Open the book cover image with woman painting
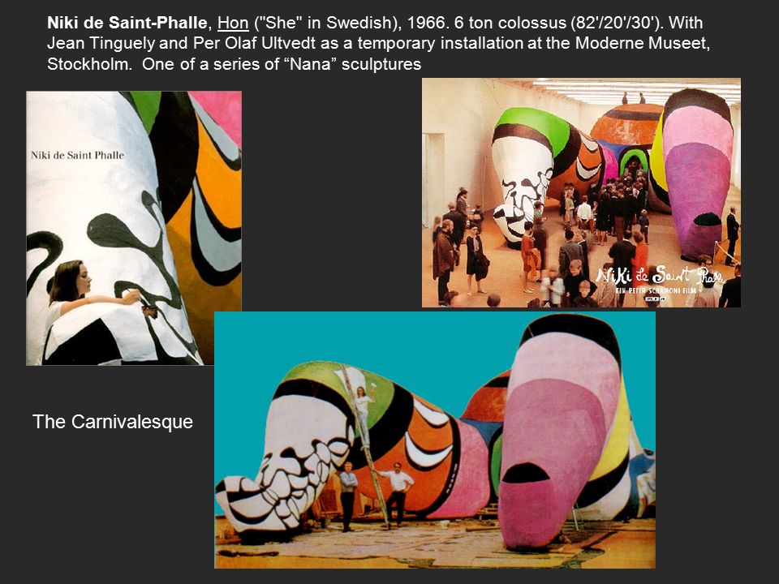This screenshot has height=584, width=779. click(134, 228)
